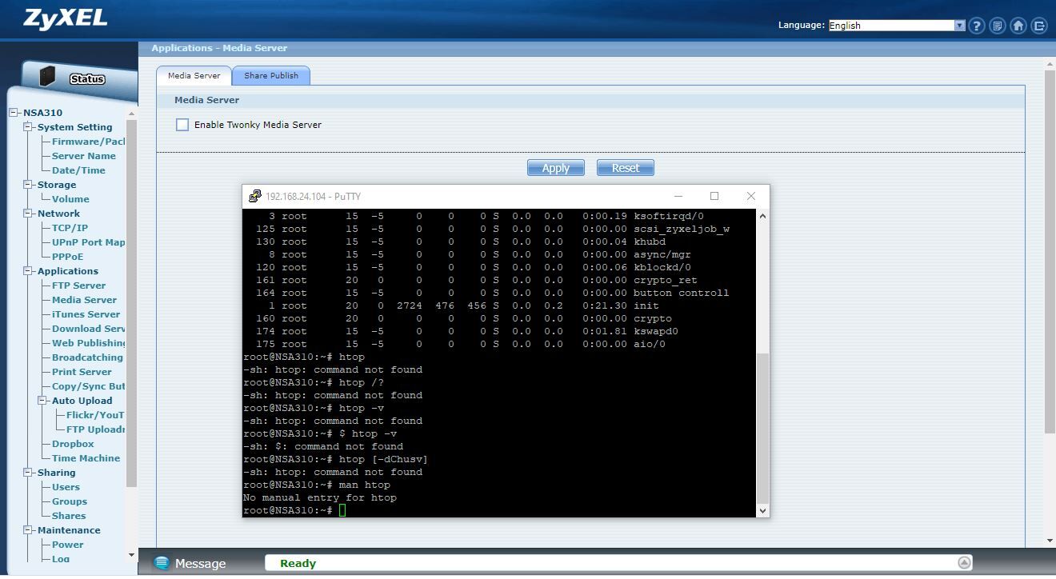Click the Ready message status field
The image size is (1056, 579).
tap(619, 563)
